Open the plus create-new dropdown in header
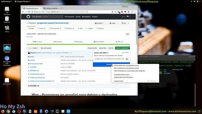Screen dimensions: 202x114 click(x=123, y=17)
